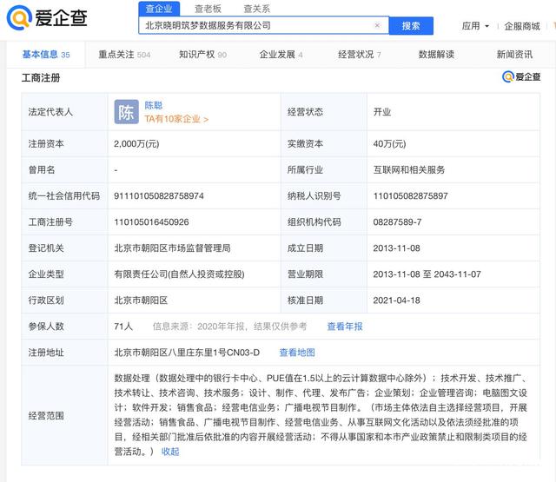Viewport: 556px width, 482px height.
Task: Select the address 北京市朝阳区八里庄东里1号CN03-D
Action: tap(187, 353)
